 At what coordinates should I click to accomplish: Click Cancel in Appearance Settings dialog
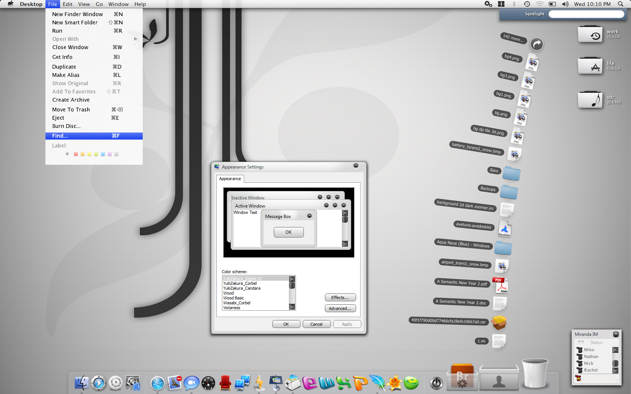(x=317, y=324)
